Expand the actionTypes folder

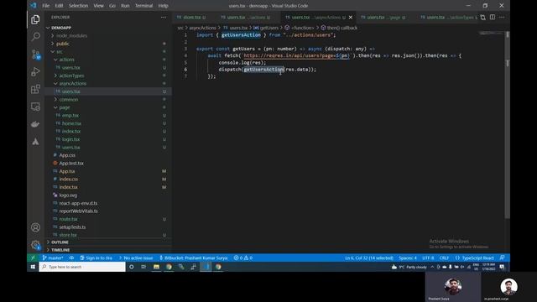tap(109, 75)
